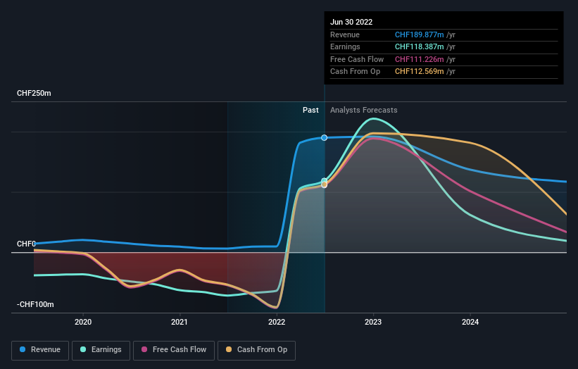Toggle the Revenue legend button
Image resolution: width=578 pixels, height=369 pixels.
coord(40,350)
